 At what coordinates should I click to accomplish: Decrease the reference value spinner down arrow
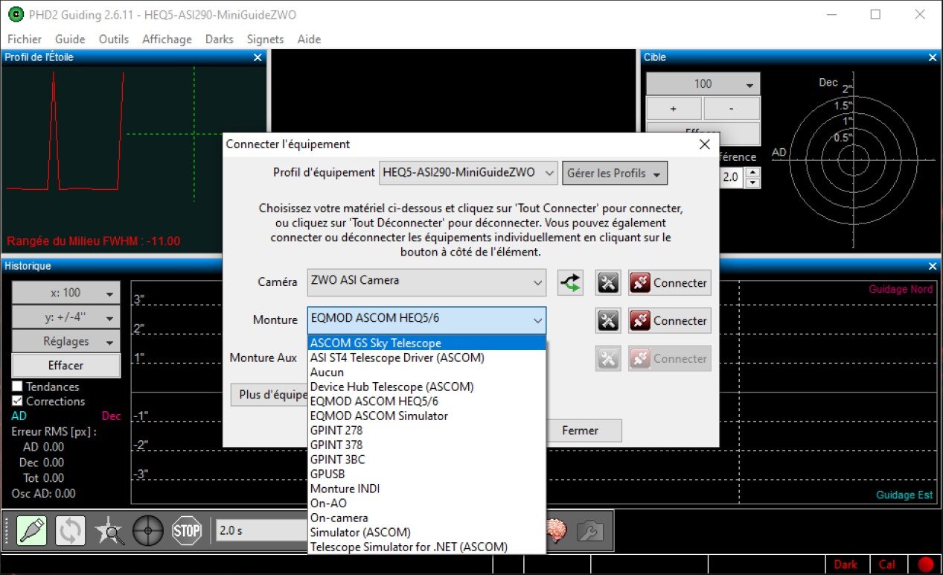click(752, 183)
